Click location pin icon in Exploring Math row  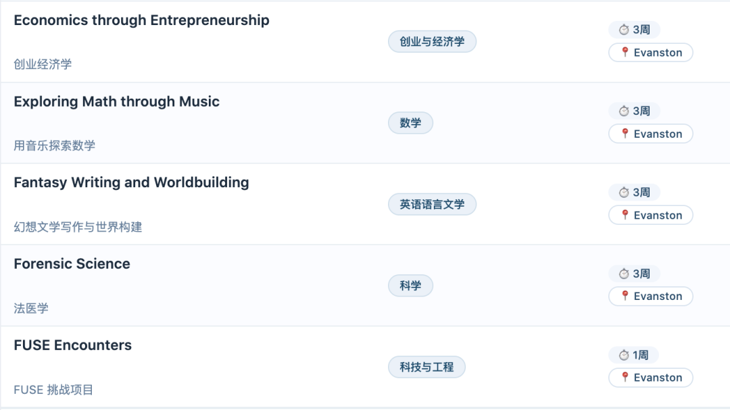[x=625, y=134]
